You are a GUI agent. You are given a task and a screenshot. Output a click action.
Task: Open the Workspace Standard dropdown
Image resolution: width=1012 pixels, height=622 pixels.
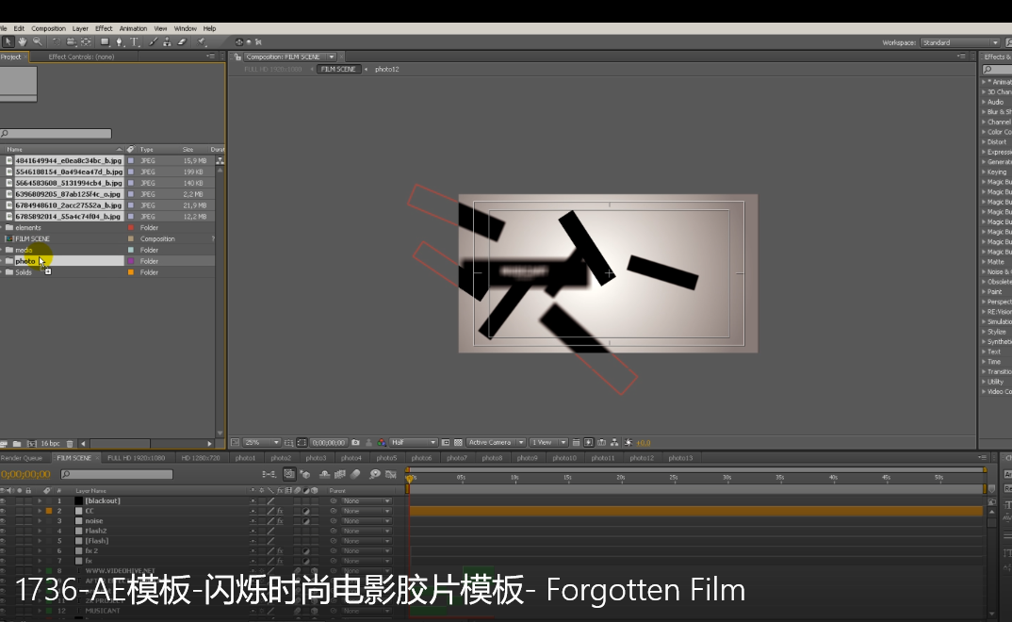[x=960, y=42]
